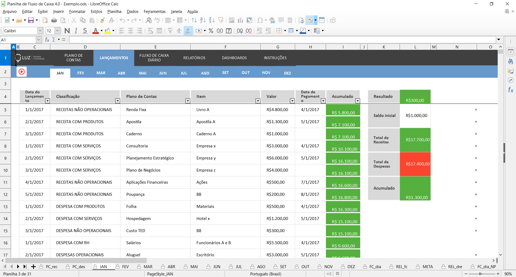Toggle Bold formatting button
Viewport: 516px width, 277px height.
67,31
